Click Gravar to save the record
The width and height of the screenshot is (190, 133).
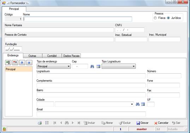[142, 123]
